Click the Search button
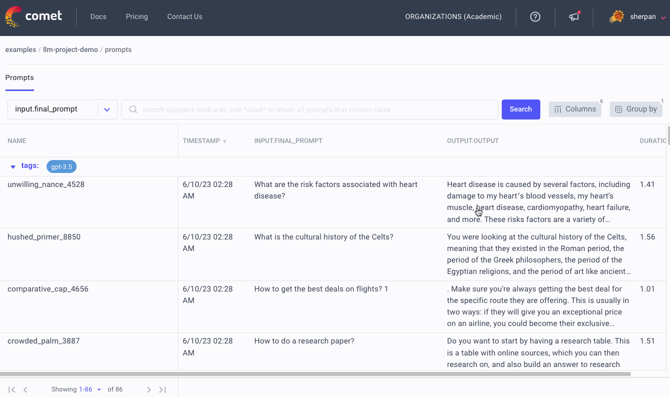This screenshot has width=670, height=397. tap(521, 109)
